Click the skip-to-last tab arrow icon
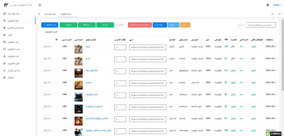This screenshot has height=136, width=284. 272,14
